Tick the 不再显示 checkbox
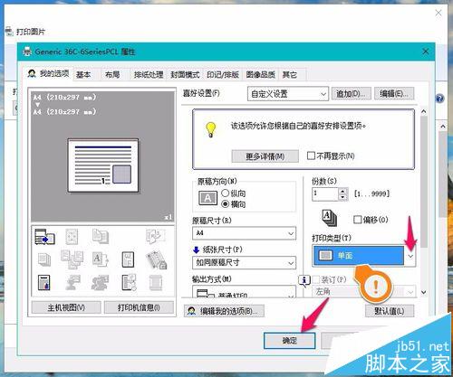 (311, 156)
